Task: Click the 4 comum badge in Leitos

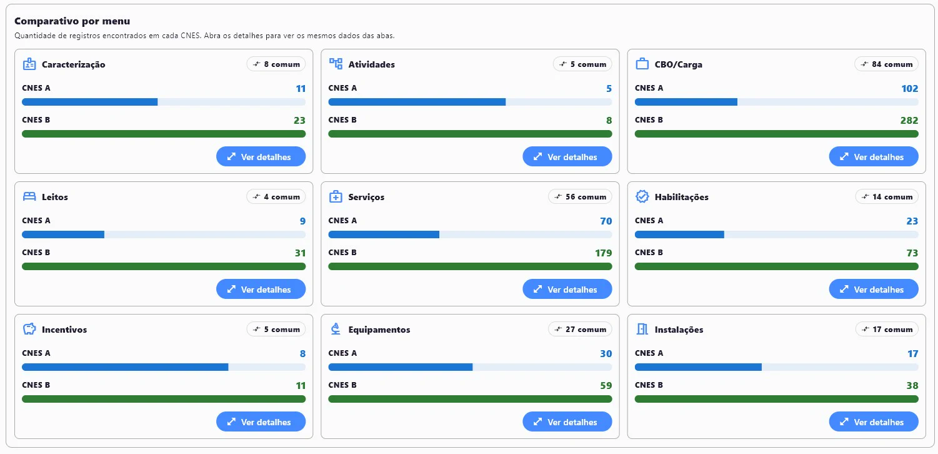Action: coord(276,196)
